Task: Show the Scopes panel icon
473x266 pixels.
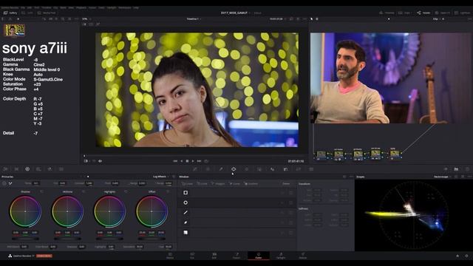Action: coord(456,169)
